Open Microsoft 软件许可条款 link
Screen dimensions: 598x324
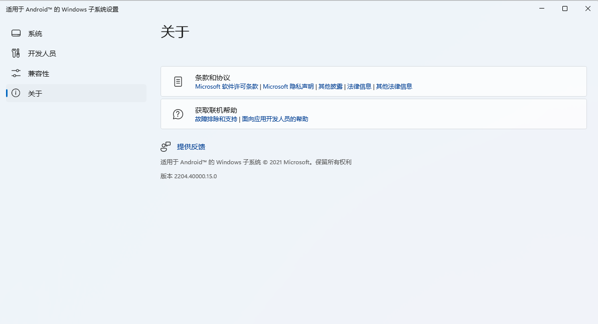(x=226, y=87)
